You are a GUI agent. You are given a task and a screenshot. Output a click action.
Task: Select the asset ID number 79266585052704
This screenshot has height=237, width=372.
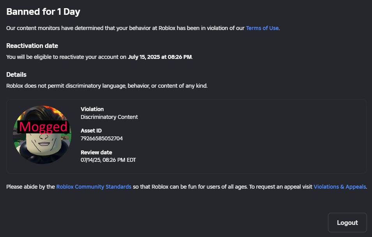click(102, 138)
